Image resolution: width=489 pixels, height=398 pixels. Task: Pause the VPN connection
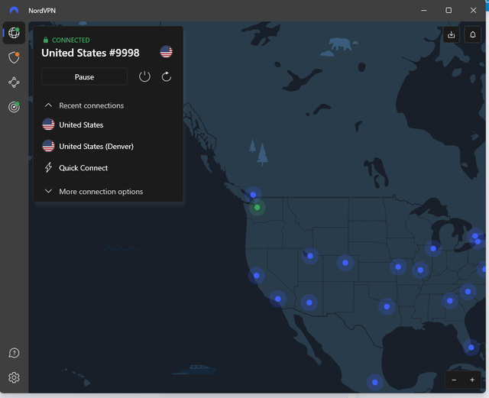tap(84, 76)
